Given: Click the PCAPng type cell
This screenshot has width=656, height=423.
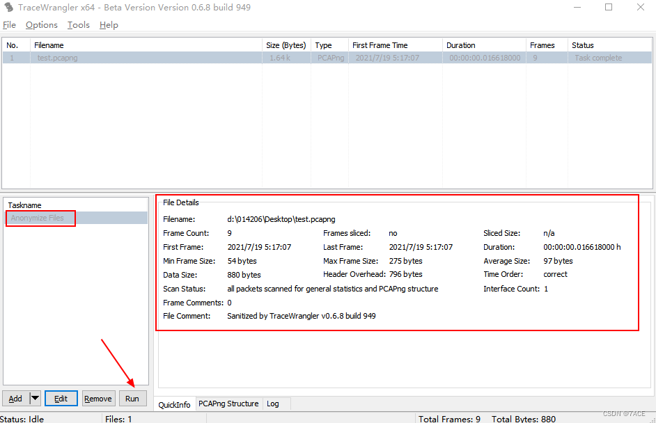Looking at the screenshot, I should click(x=331, y=58).
